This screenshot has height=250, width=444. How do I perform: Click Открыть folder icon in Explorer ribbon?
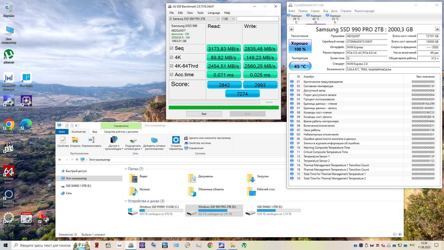75,142
